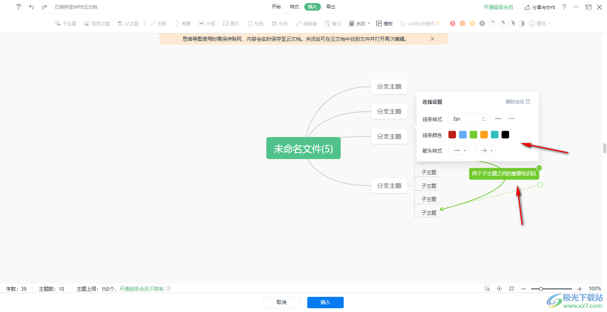Apply half progress pie marker
Screen dimensions: 607x312
(x=522, y=23)
